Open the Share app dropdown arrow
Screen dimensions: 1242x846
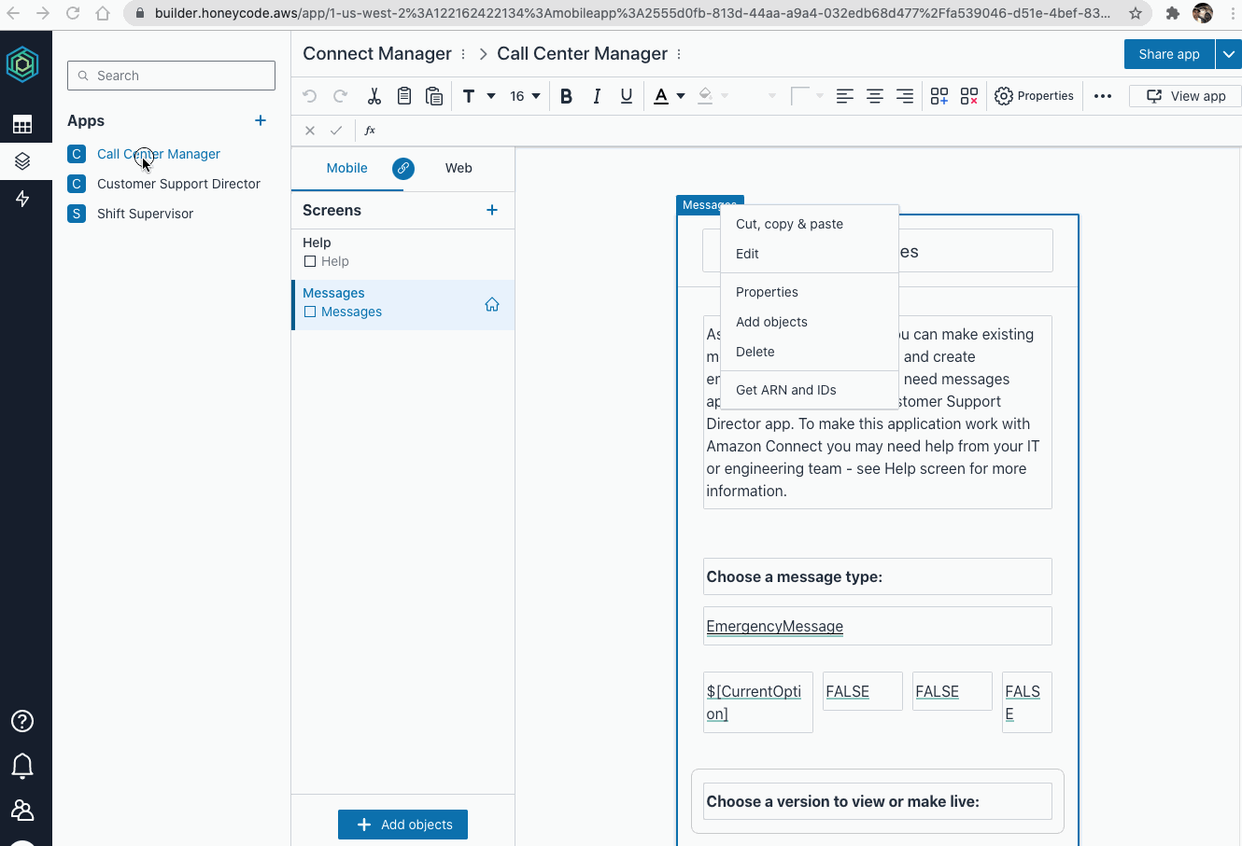coord(1229,54)
